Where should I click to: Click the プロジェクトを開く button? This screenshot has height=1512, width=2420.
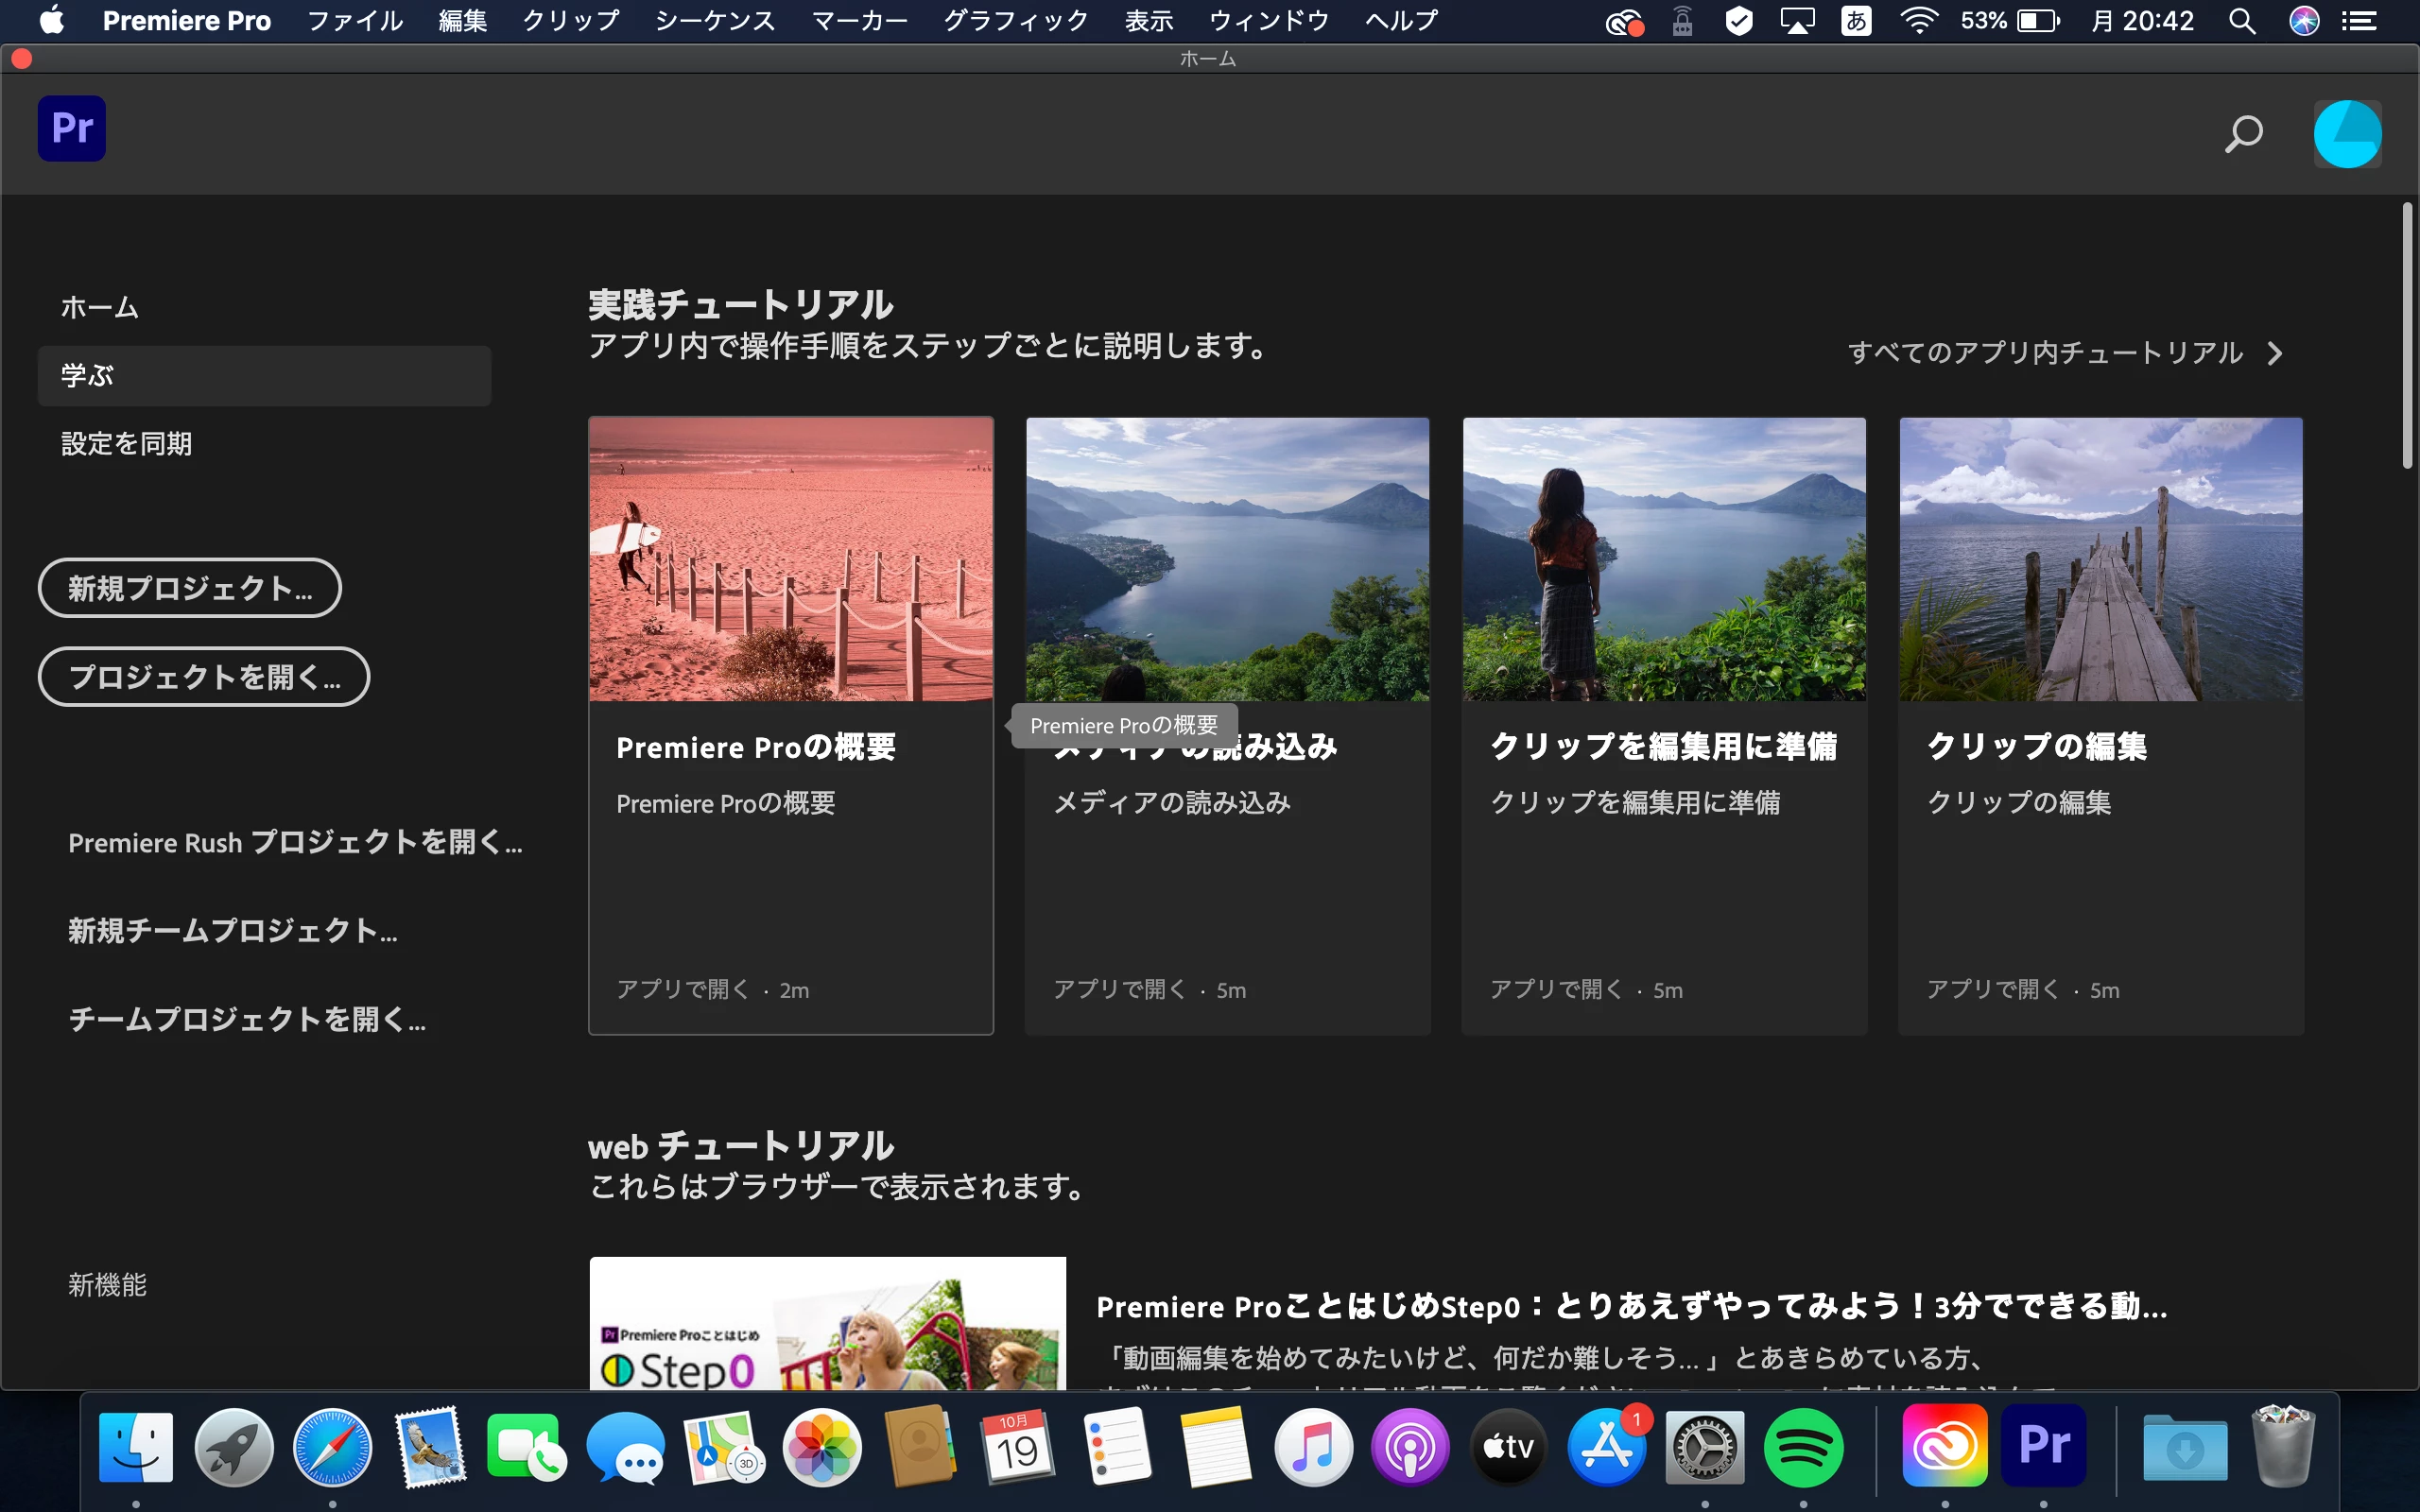204,677
